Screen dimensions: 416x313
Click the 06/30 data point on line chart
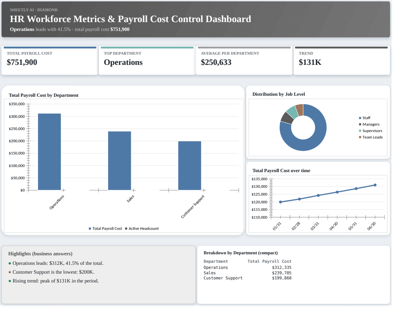(x=375, y=185)
